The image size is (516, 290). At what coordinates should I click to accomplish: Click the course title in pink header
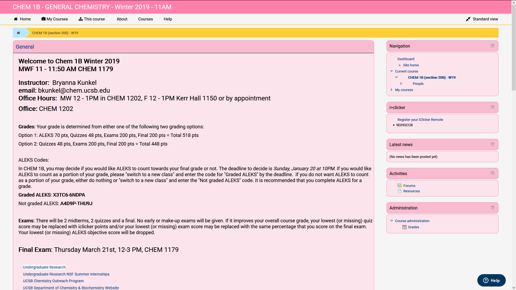tap(92, 7)
